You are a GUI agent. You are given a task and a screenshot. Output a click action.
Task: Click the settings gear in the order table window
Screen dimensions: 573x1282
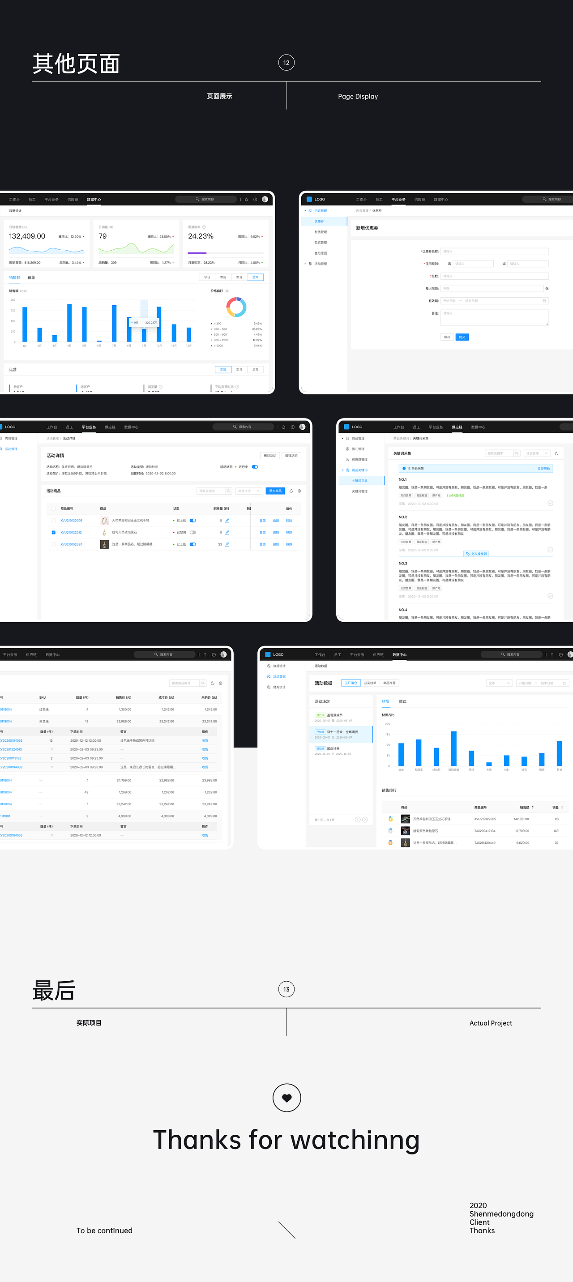tap(221, 684)
